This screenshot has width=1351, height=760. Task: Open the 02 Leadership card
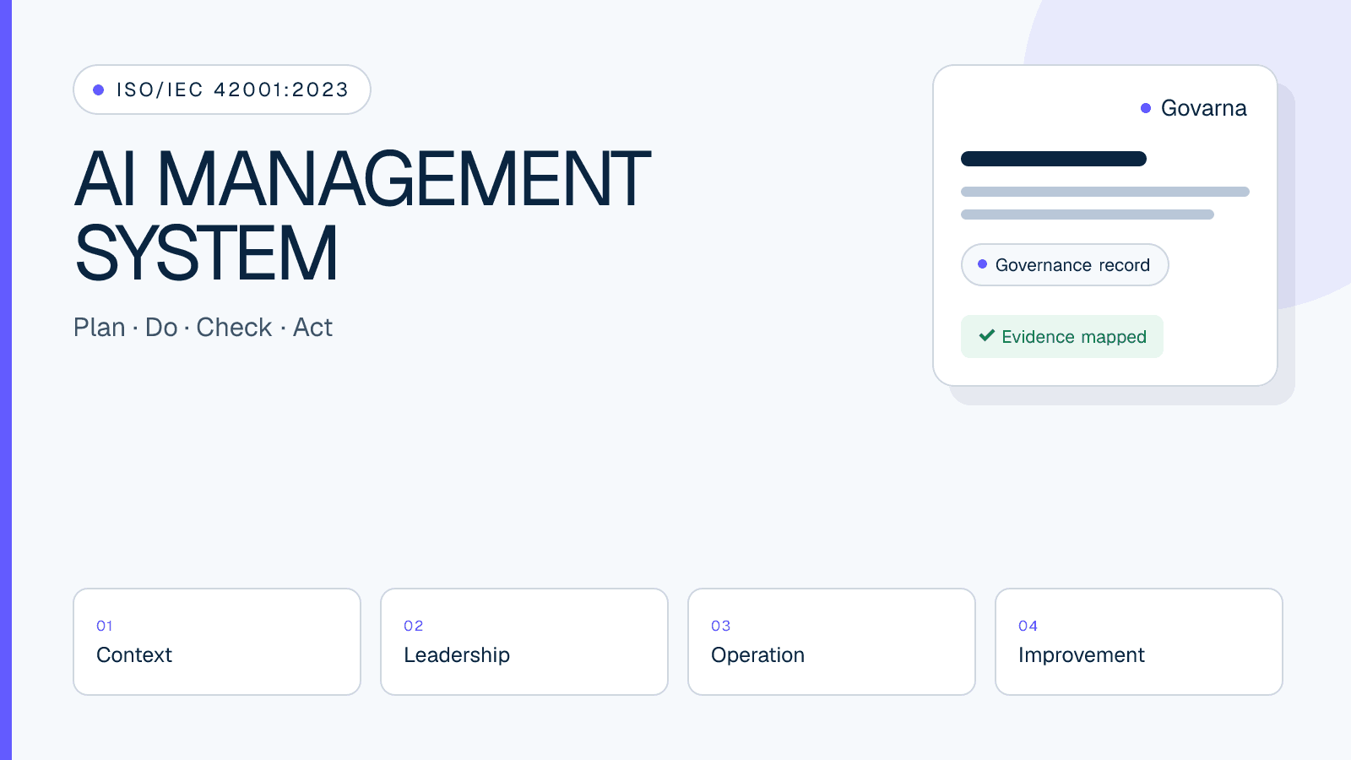click(x=524, y=642)
